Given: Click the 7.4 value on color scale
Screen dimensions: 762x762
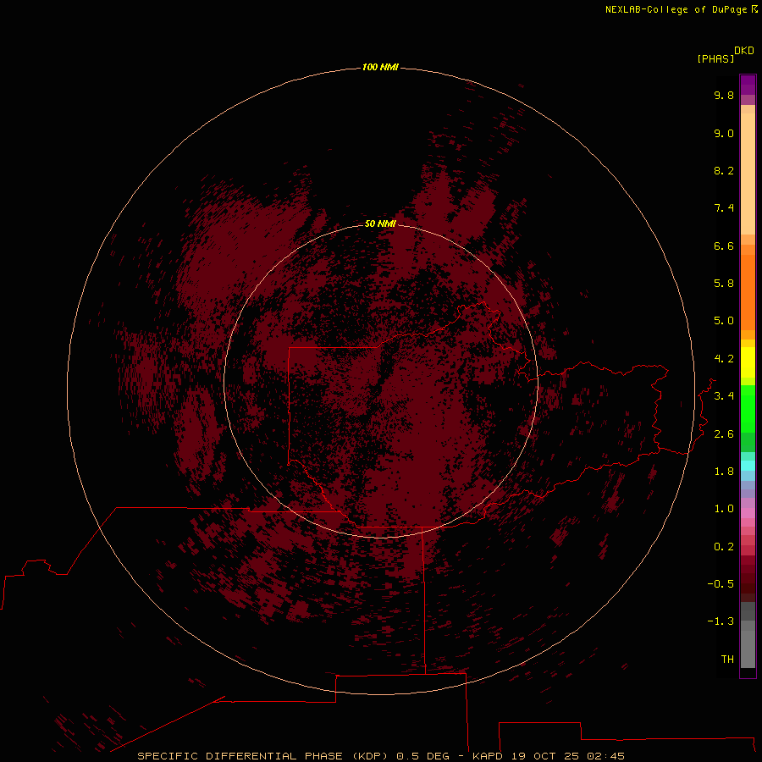Looking at the screenshot, I should coord(724,208).
